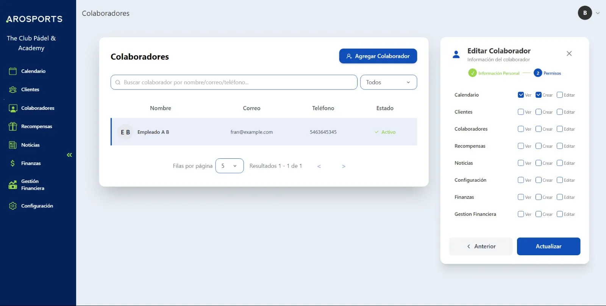Click the Actualizar button

pyautogui.click(x=548, y=246)
